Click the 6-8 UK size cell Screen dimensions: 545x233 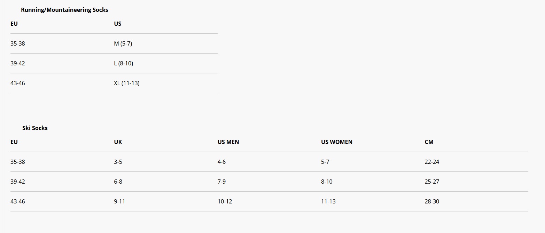click(118, 182)
